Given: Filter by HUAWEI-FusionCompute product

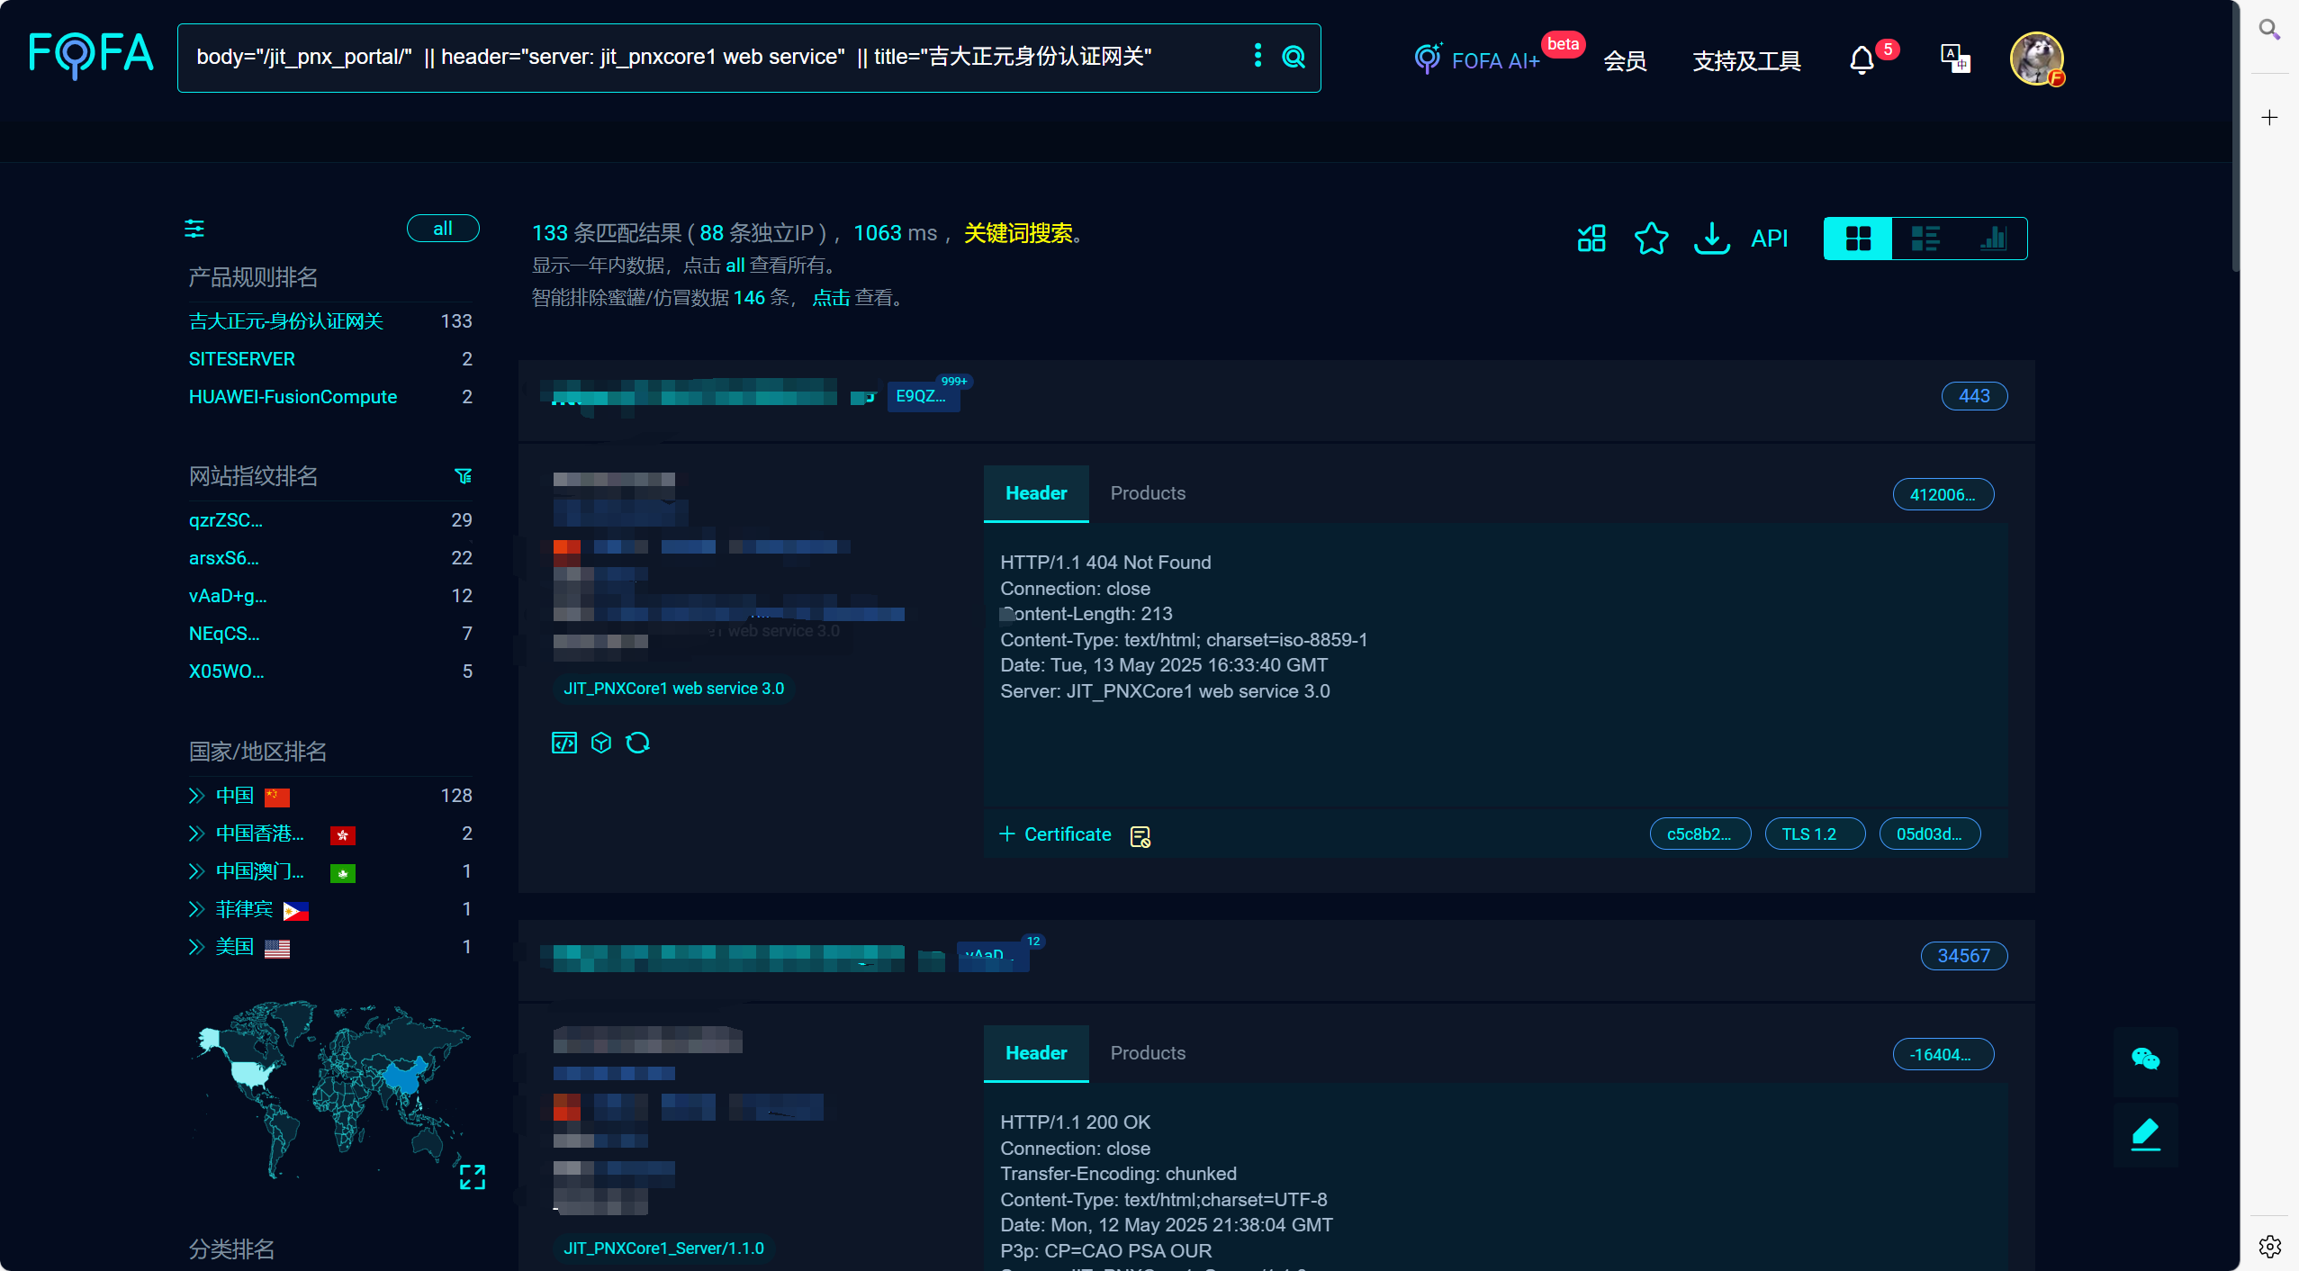Looking at the screenshot, I should pyautogui.click(x=293, y=397).
